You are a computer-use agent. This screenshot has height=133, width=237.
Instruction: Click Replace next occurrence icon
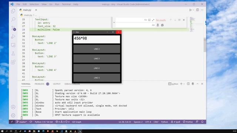point(158,25)
